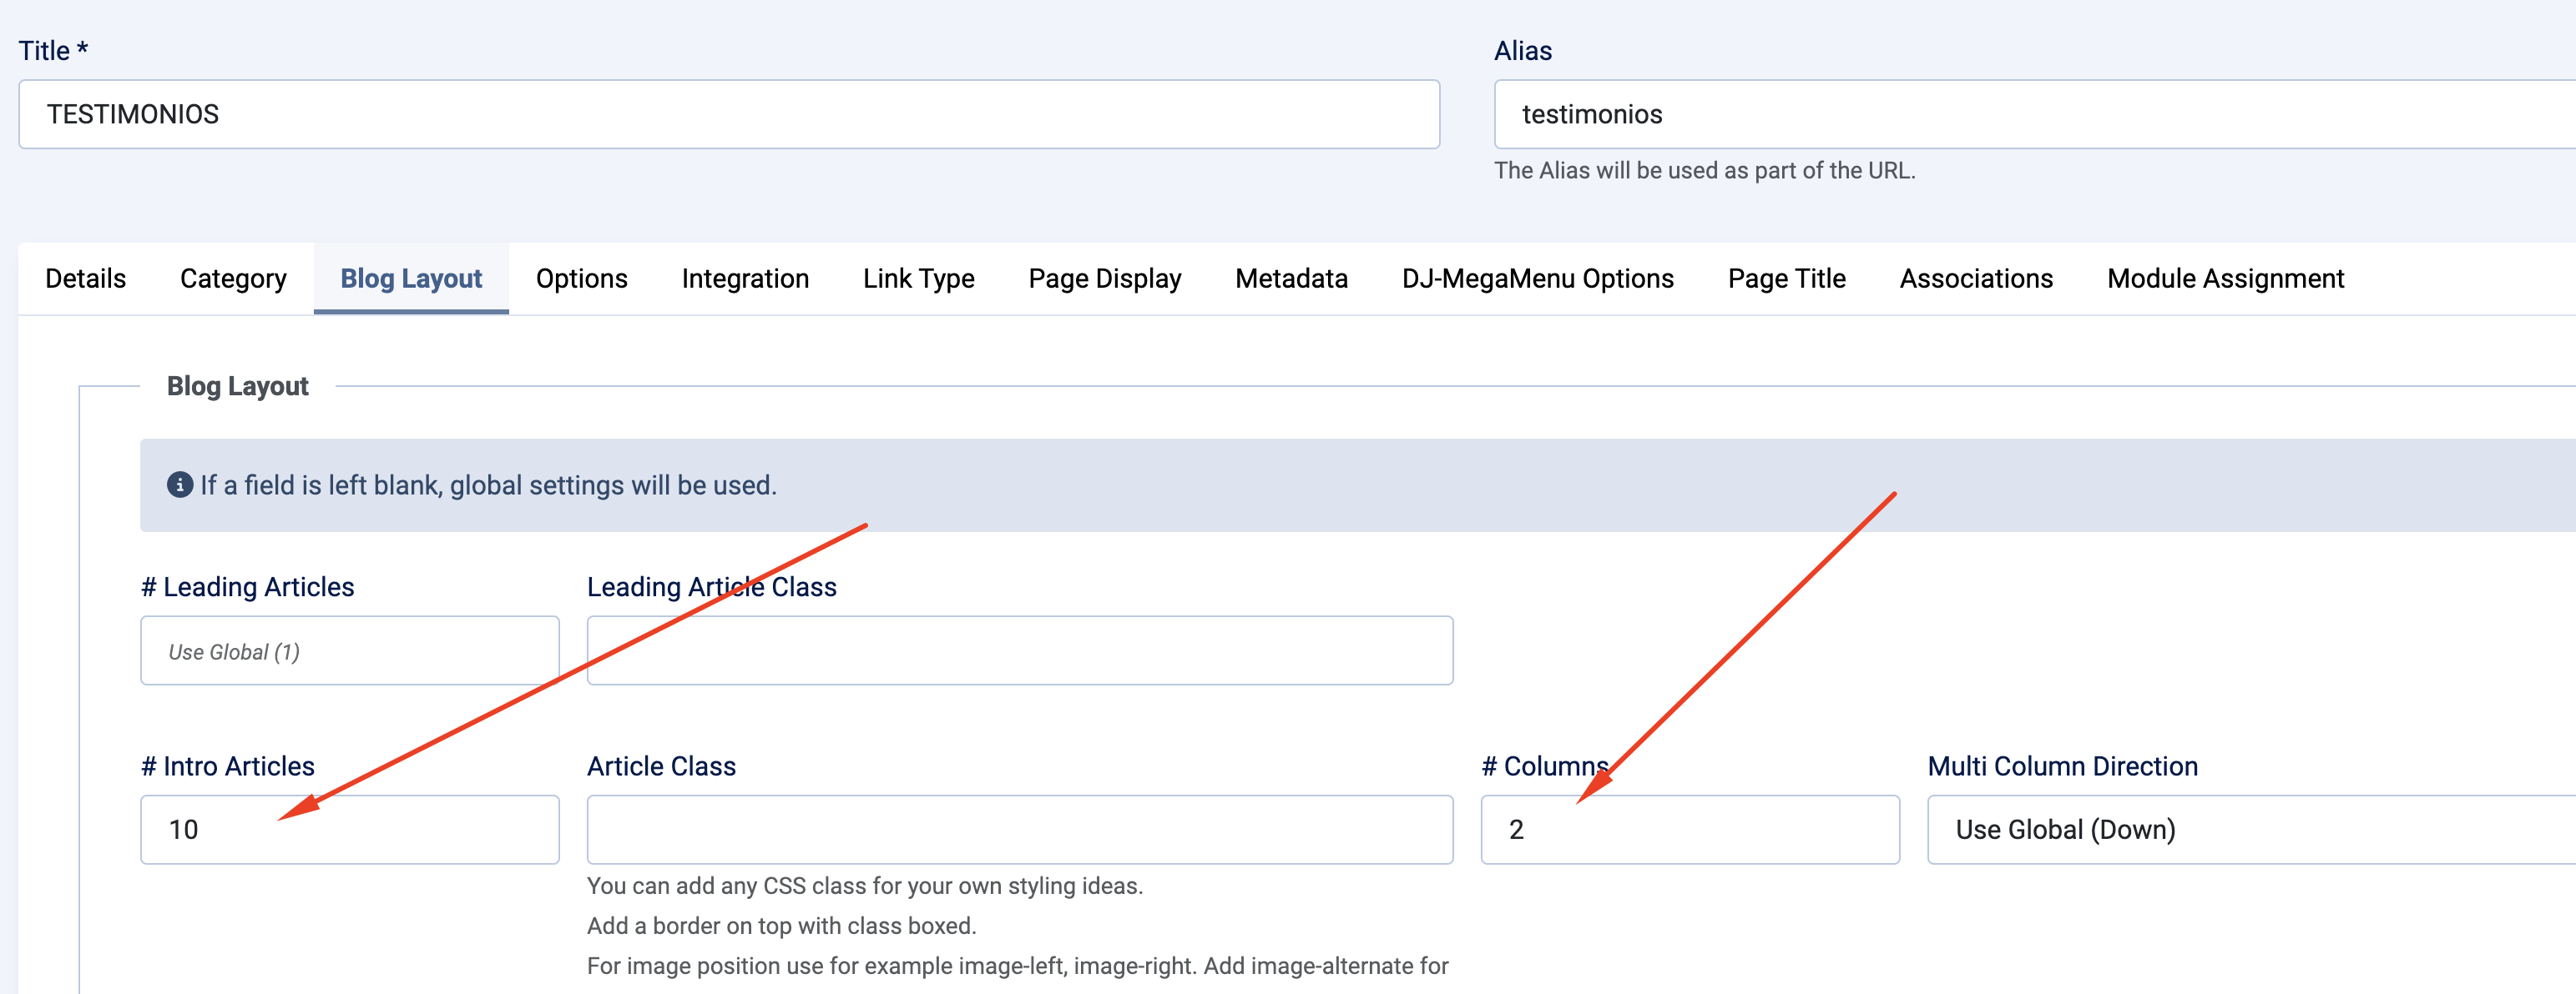Open the Integration tab
This screenshot has width=2576, height=994.
click(745, 279)
